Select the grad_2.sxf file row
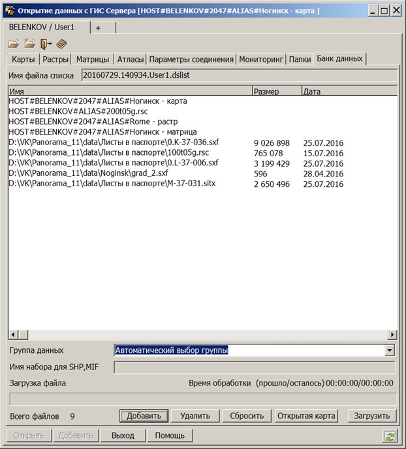This screenshot has width=406, height=449. 88,174
